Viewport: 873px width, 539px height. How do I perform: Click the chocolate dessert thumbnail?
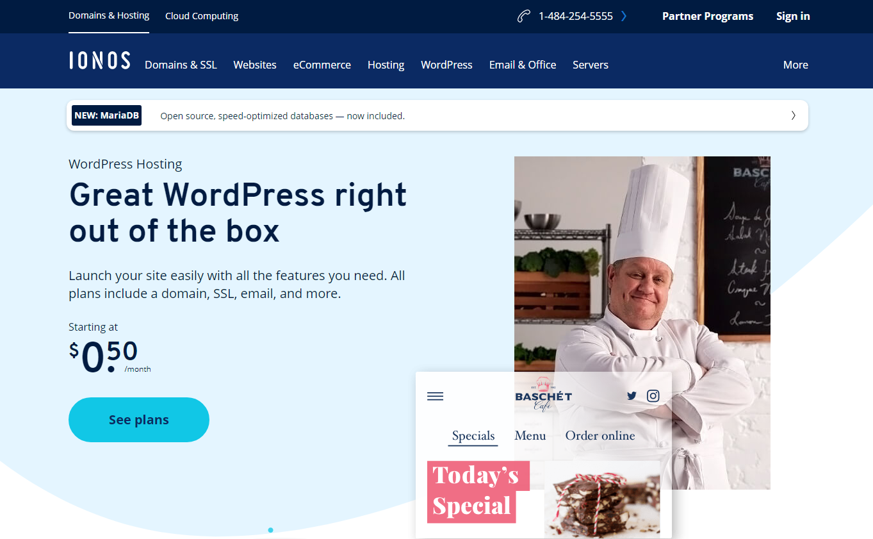pos(602,500)
